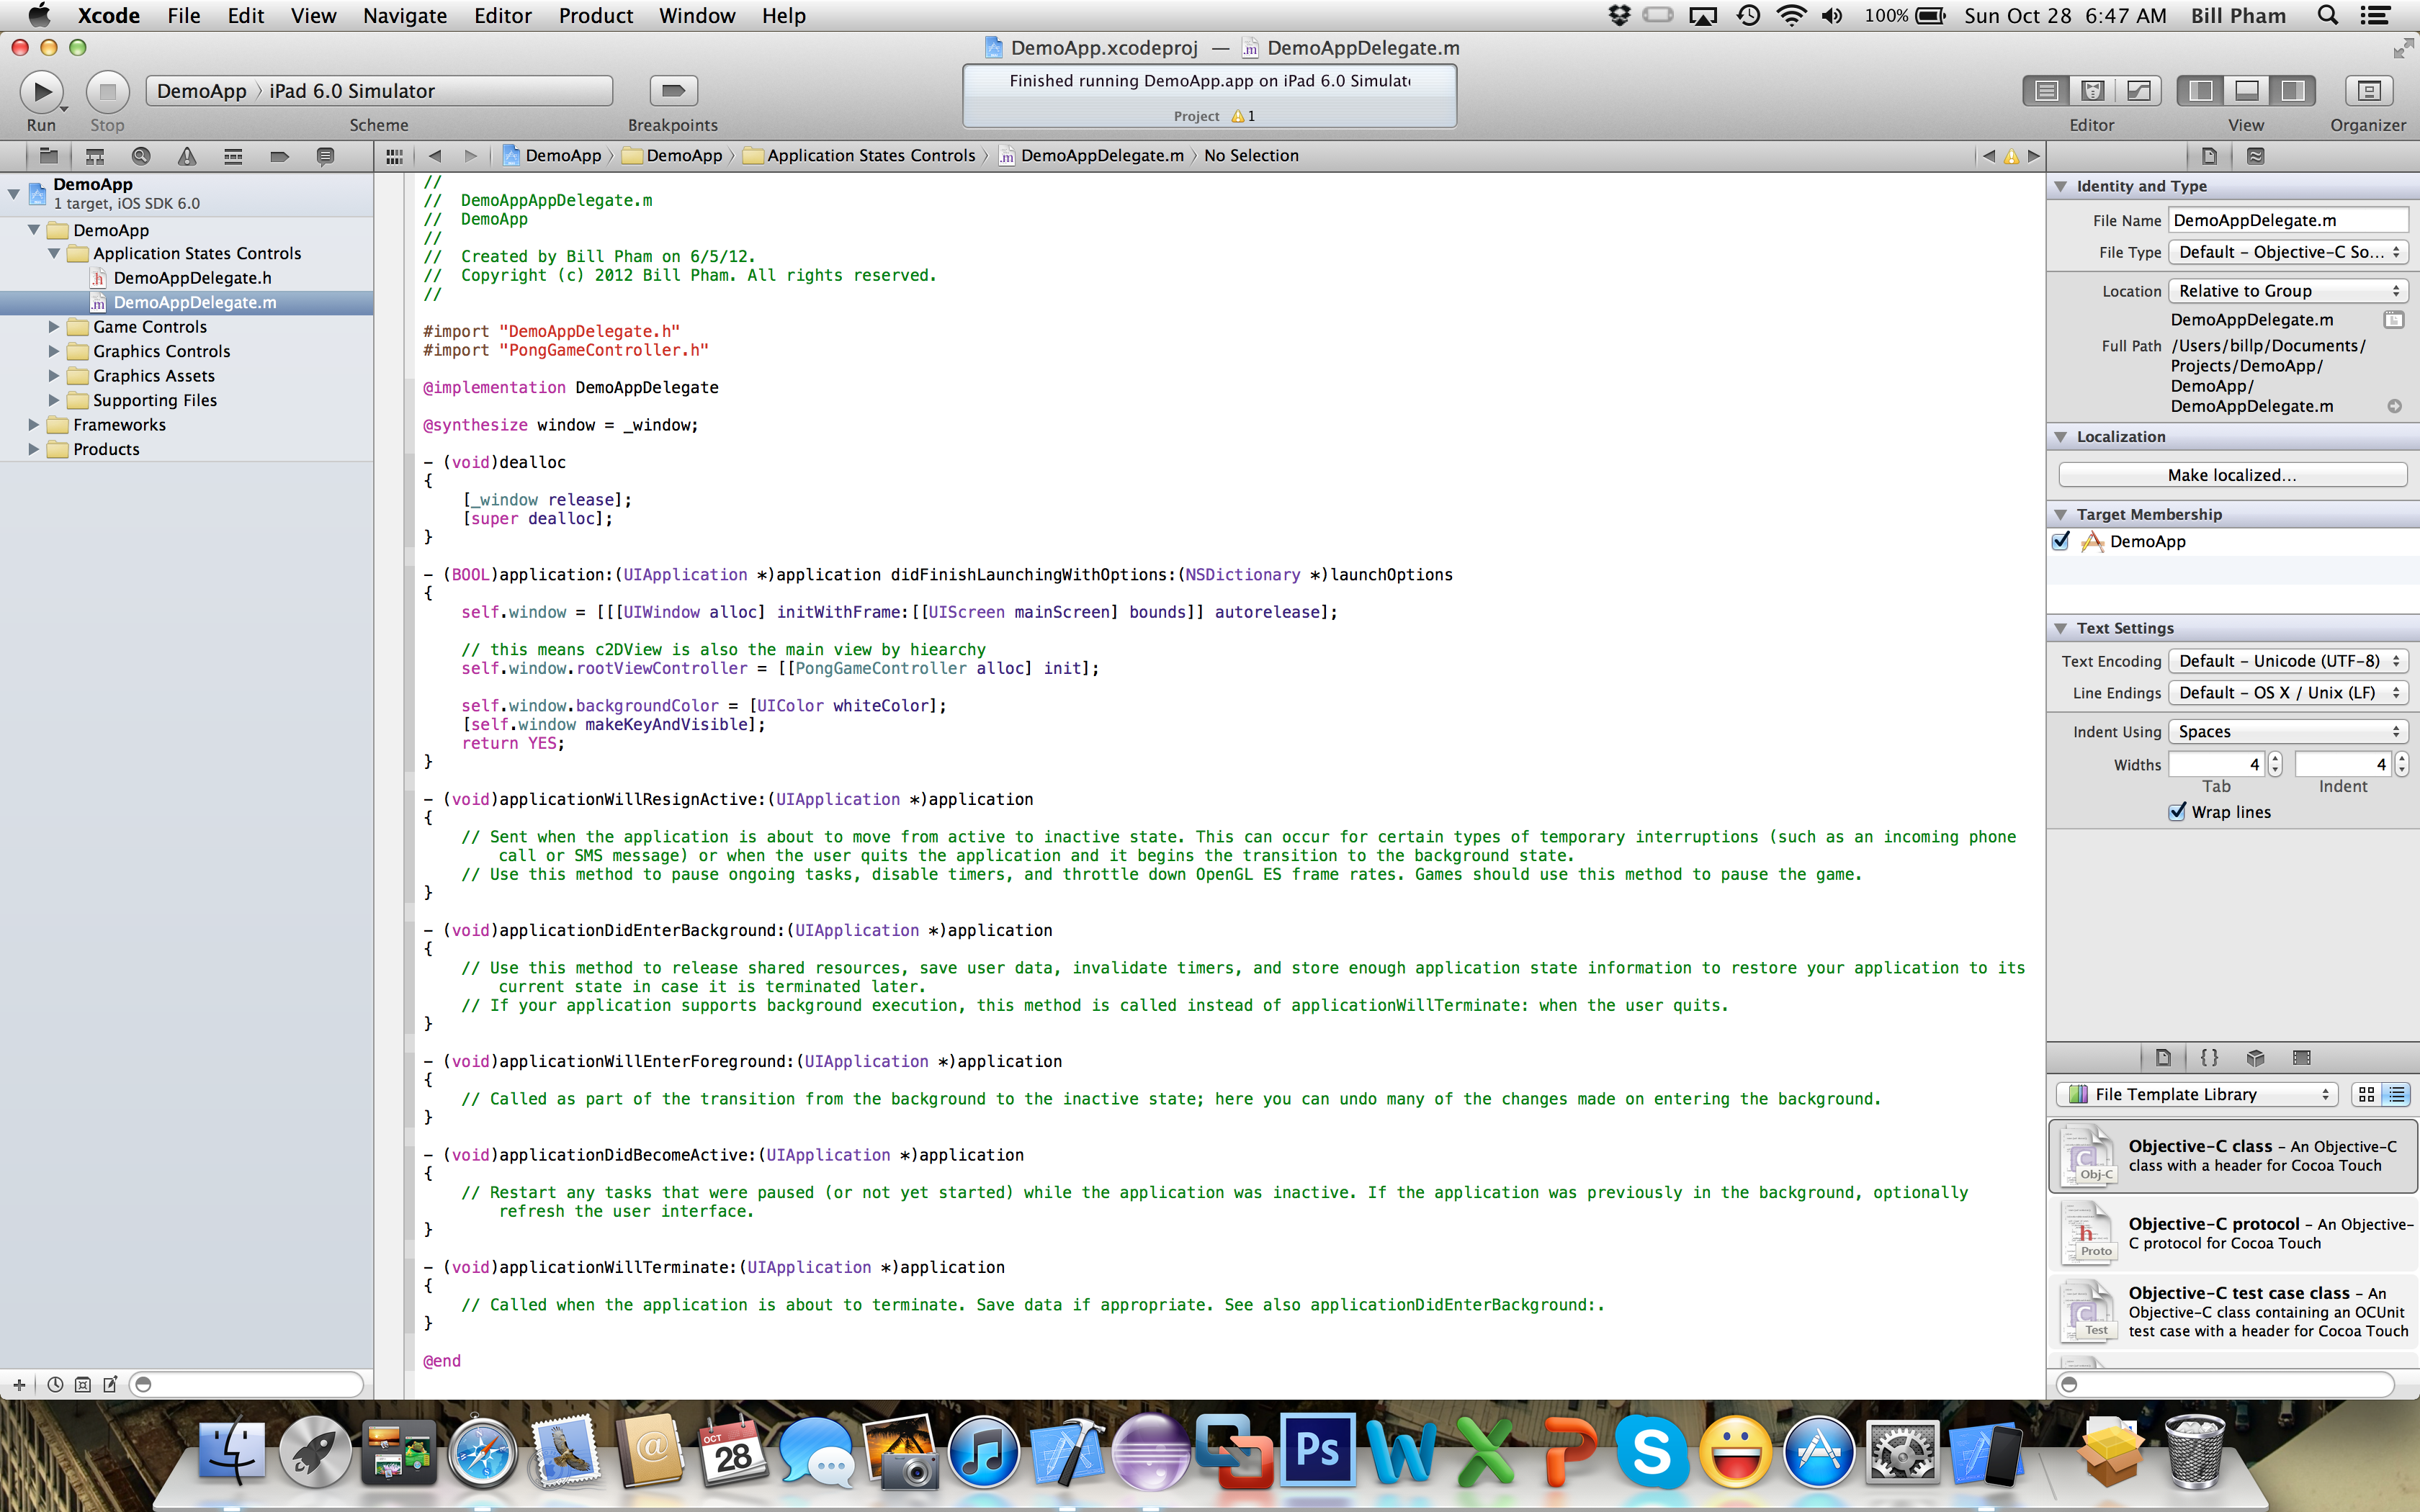The height and width of the screenshot is (1512, 2420).
Task: Click the Make localized button
Action: [x=2231, y=475]
